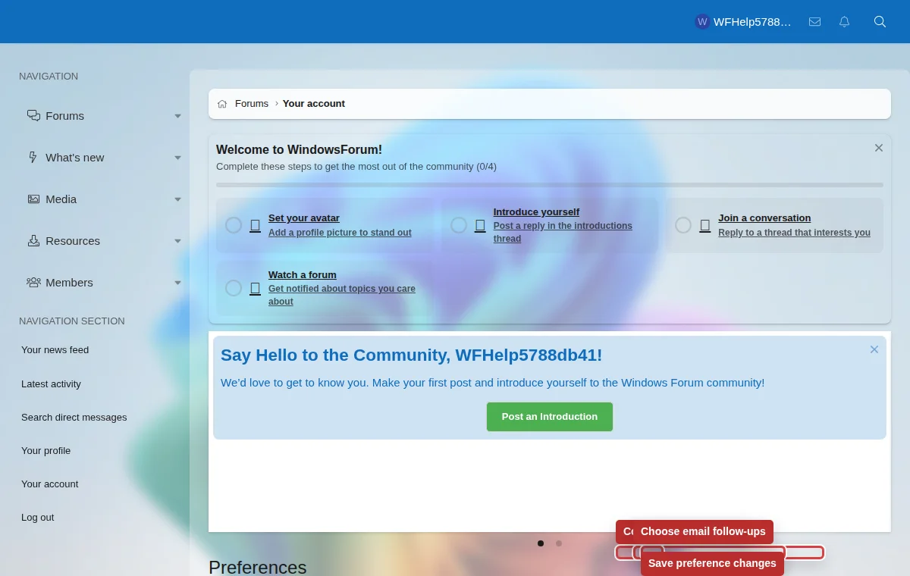Open direct messages envelope icon
This screenshot has height=576, width=910.
pyautogui.click(x=814, y=22)
